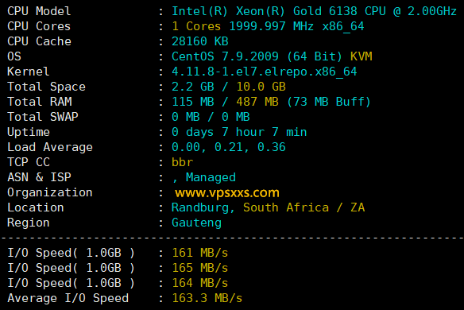Click the 'Average I/O Speed' label
Viewport: 464px width, 310px height.
[68, 298]
